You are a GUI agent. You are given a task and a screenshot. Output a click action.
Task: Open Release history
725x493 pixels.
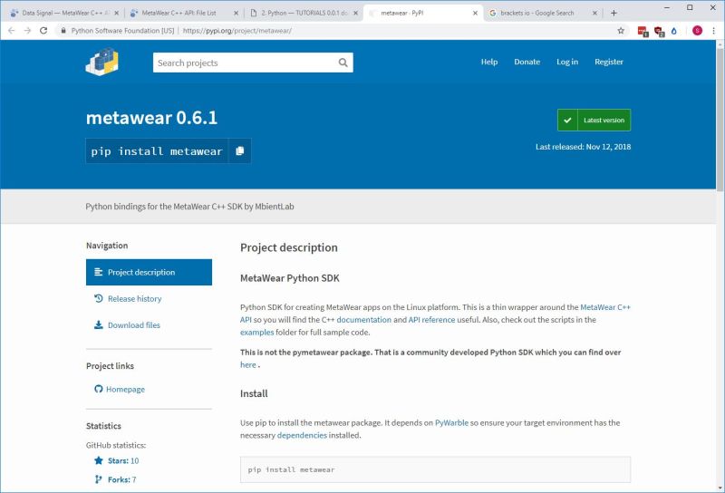tap(134, 299)
